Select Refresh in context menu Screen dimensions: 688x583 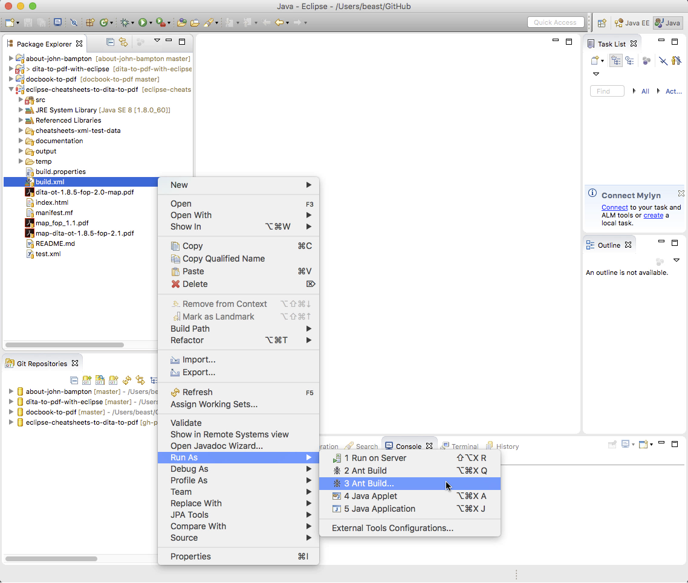tap(239, 392)
